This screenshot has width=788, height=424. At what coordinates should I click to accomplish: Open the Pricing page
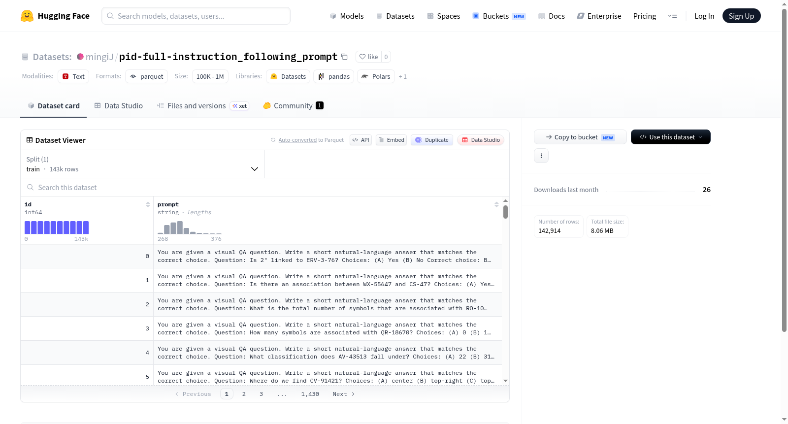[x=645, y=16]
